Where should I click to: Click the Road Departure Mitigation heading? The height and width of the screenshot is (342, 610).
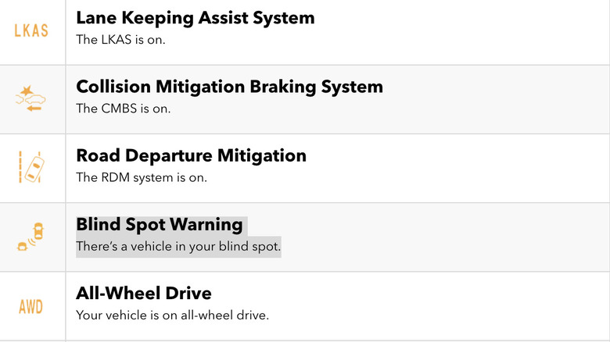pyautogui.click(x=191, y=155)
